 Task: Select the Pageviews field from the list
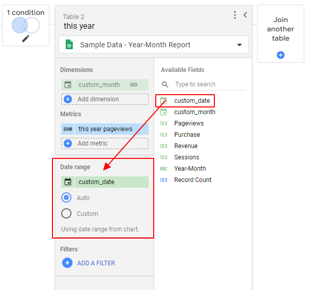[x=189, y=123]
